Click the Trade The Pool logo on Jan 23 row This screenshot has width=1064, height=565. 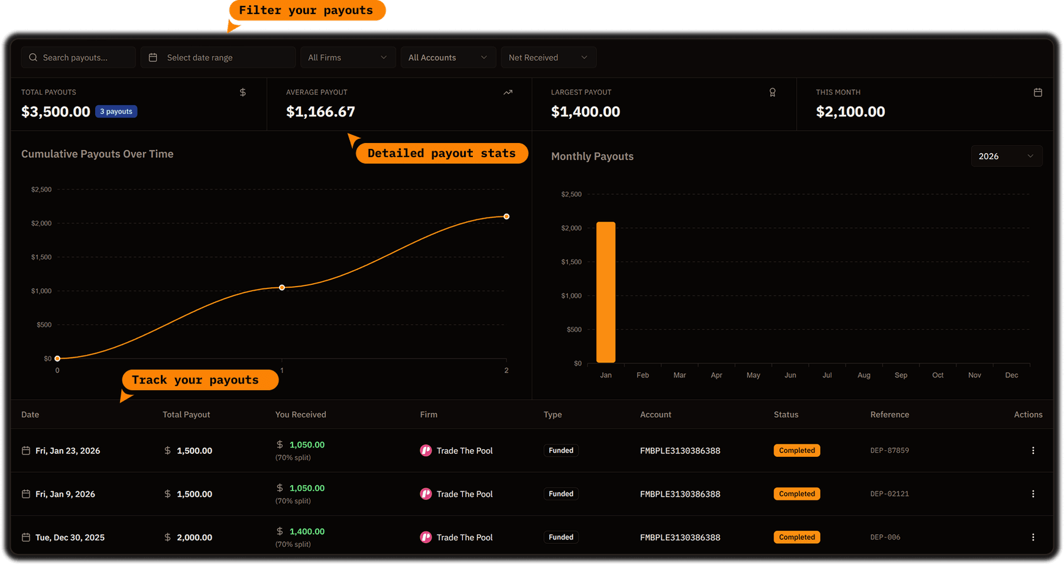pos(426,450)
